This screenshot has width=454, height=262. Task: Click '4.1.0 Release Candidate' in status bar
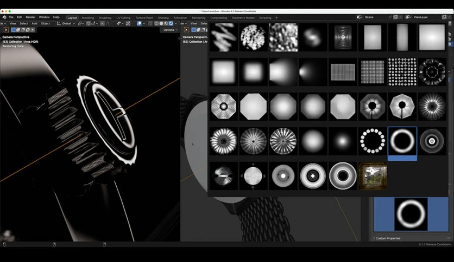(x=434, y=244)
